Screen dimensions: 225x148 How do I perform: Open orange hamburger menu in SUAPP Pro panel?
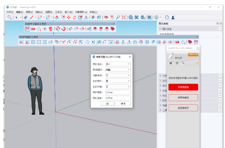coord(197,62)
